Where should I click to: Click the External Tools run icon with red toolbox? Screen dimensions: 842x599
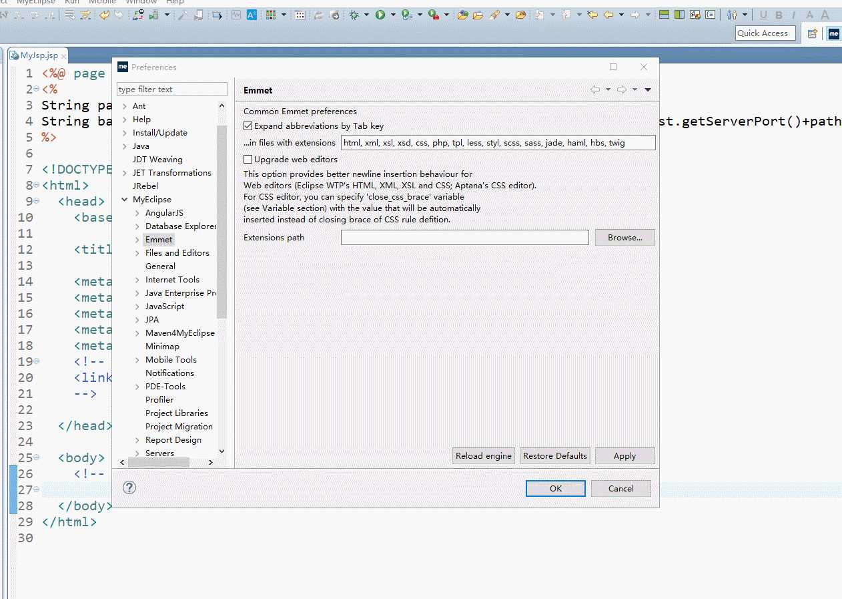click(x=434, y=15)
